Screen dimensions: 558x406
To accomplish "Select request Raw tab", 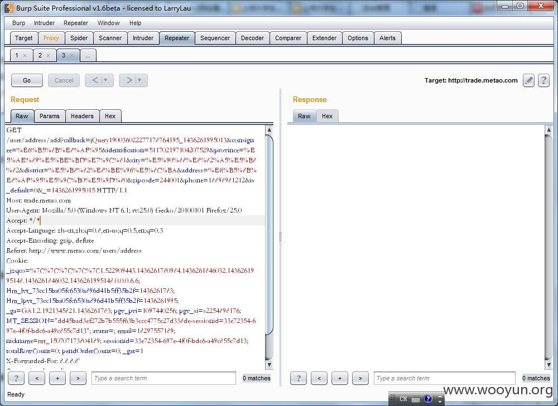I will [x=22, y=116].
